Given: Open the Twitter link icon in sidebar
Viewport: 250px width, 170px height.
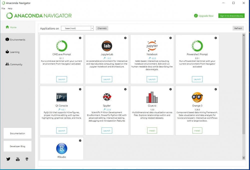Looking at the screenshot, I should [x=8, y=159].
